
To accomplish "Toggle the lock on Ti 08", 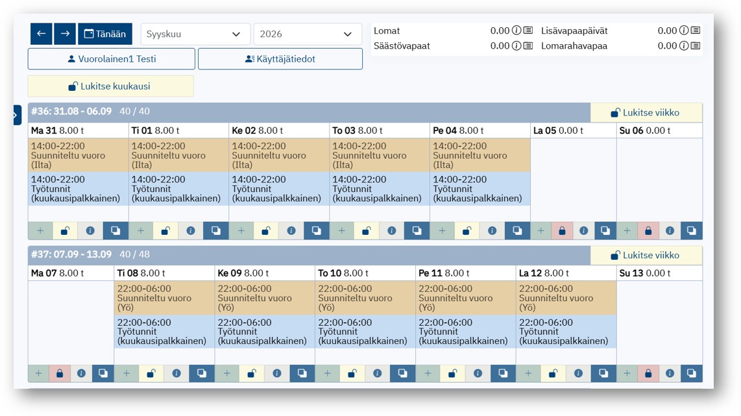I will tap(151, 373).
